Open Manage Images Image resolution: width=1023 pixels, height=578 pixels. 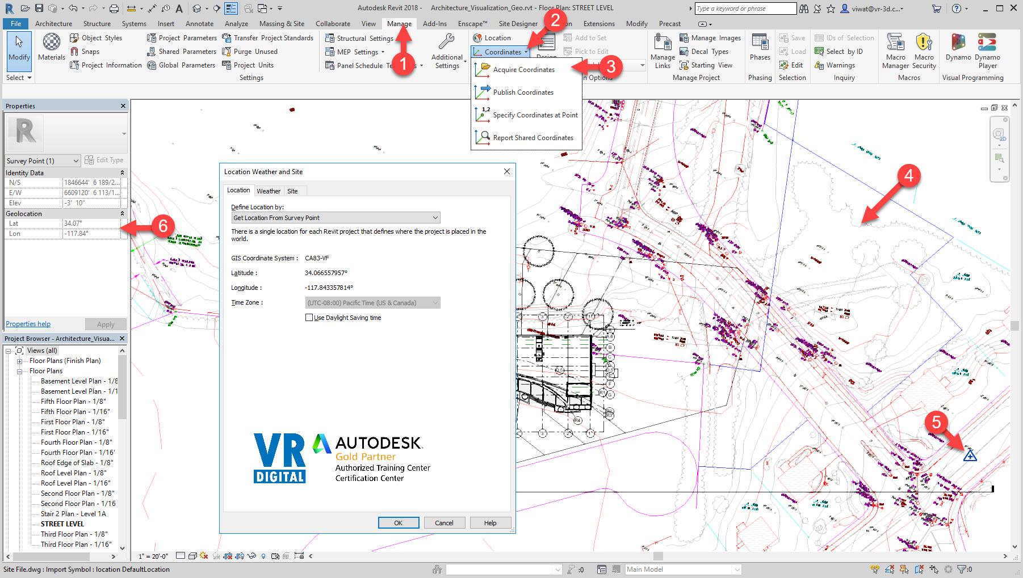click(710, 38)
